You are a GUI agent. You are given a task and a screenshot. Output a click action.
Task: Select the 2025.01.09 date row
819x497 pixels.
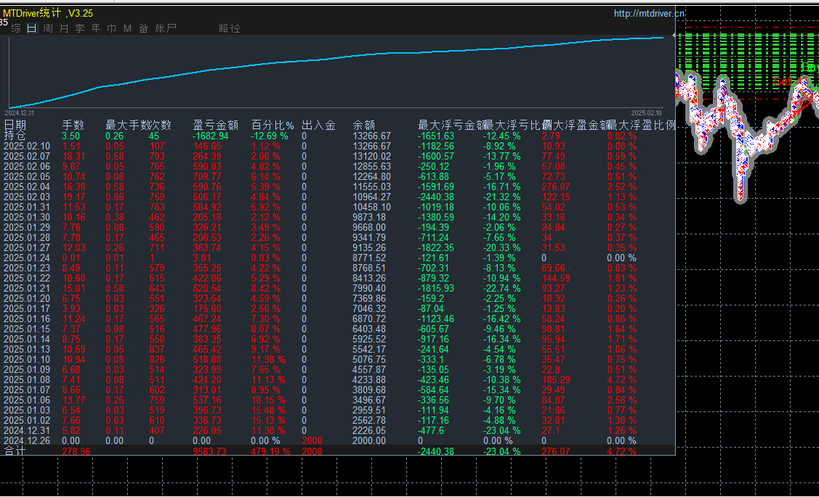[27, 370]
